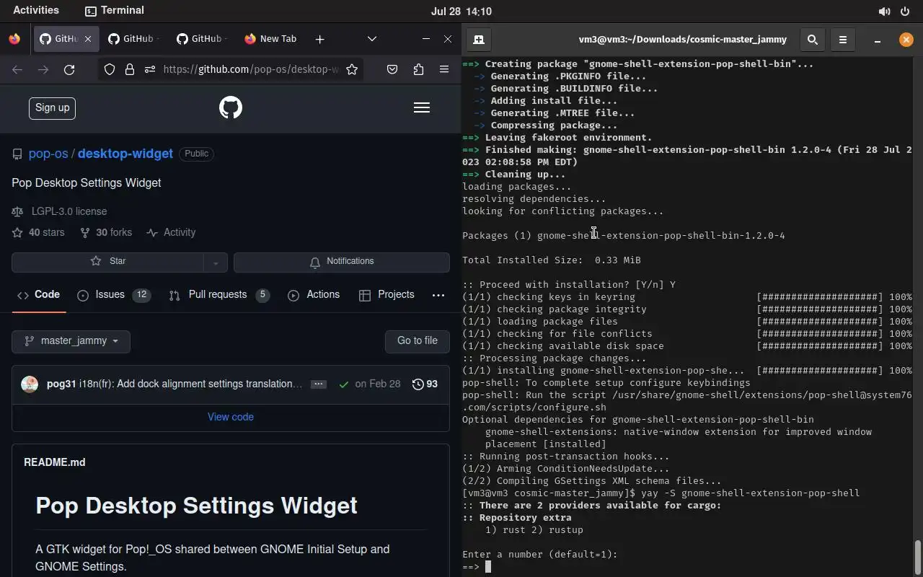
Task: Open terminal hamburger menu
Action: 843,40
